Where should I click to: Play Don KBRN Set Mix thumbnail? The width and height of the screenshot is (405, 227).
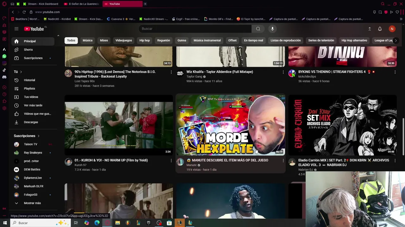tap(343, 125)
